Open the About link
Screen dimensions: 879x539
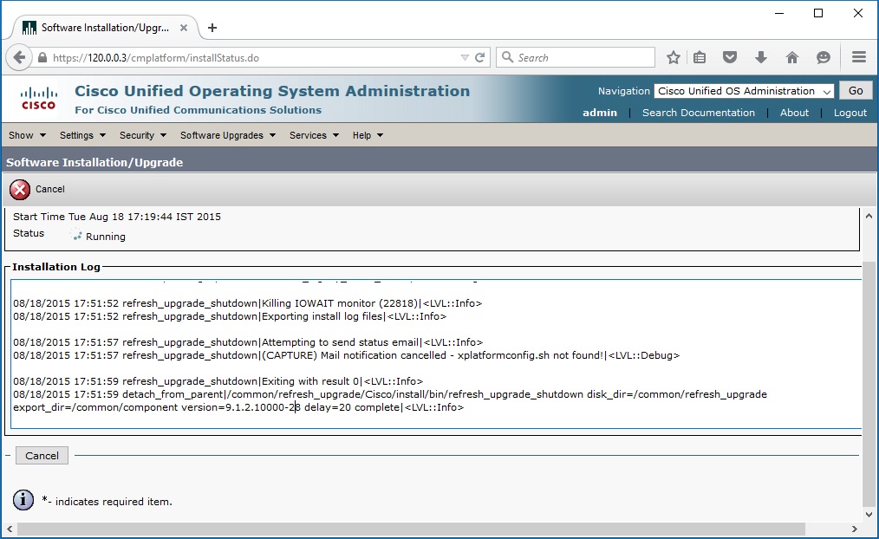[x=794, y=113]
